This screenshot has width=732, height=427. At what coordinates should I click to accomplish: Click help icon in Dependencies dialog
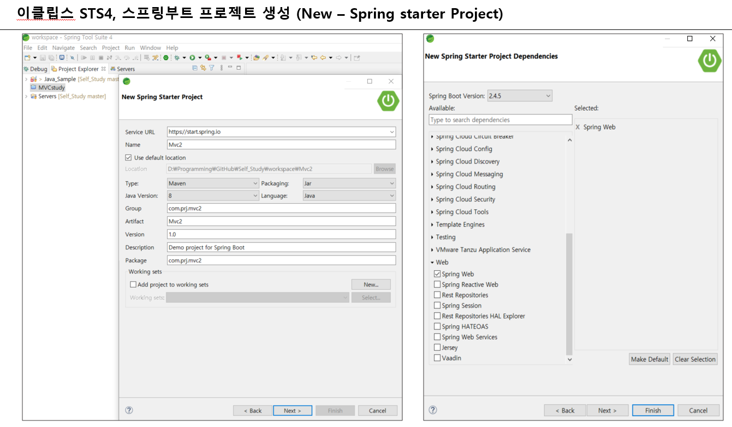pyautogui.click(x=432, y=410)
